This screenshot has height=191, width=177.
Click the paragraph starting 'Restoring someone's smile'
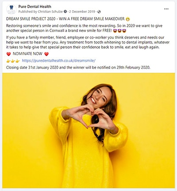84,28
